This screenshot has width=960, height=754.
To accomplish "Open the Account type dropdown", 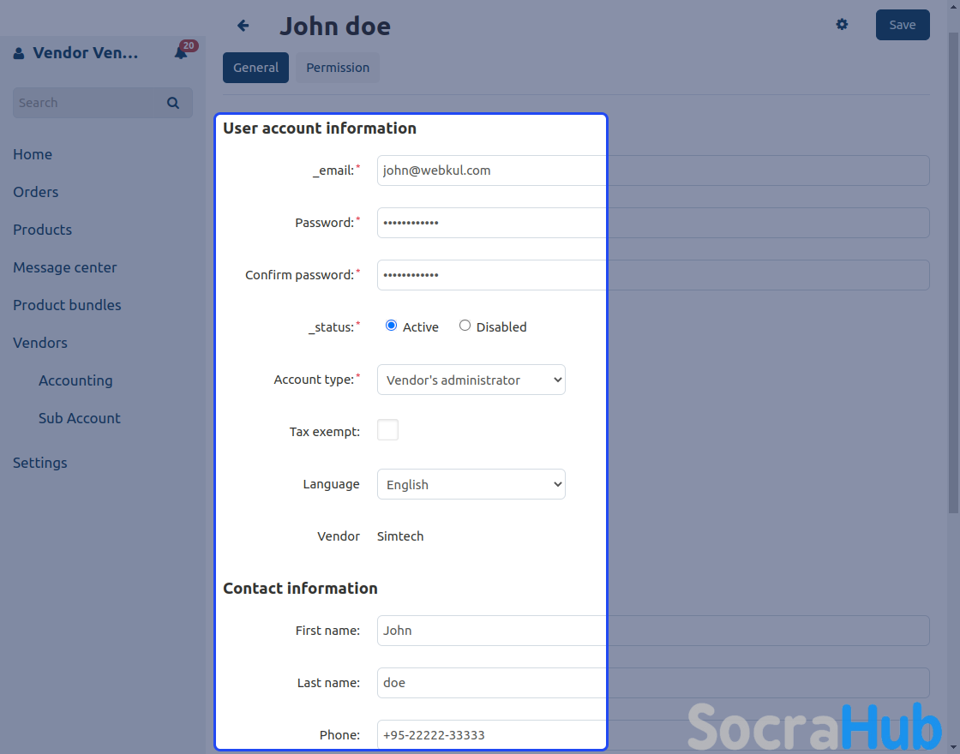I will point(471,380).
